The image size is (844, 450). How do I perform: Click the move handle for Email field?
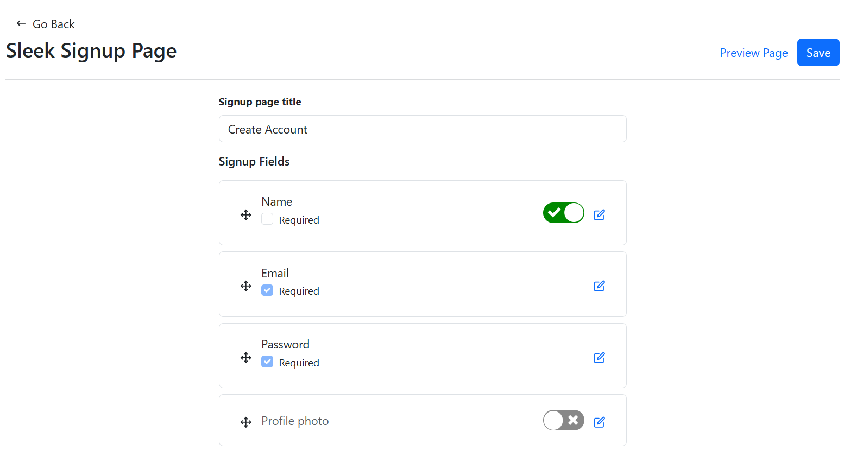click(x=246, y=286)
